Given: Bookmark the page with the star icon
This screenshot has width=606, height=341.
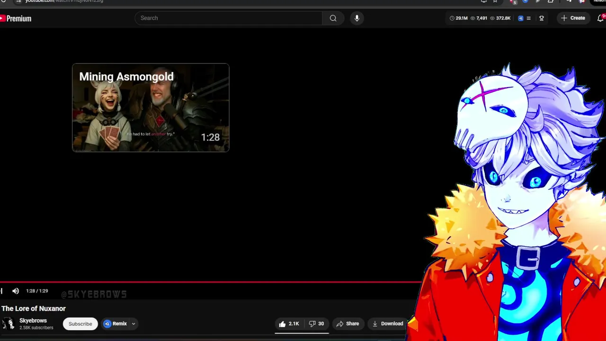Looking at the screenshot, I should pos(495,1).
